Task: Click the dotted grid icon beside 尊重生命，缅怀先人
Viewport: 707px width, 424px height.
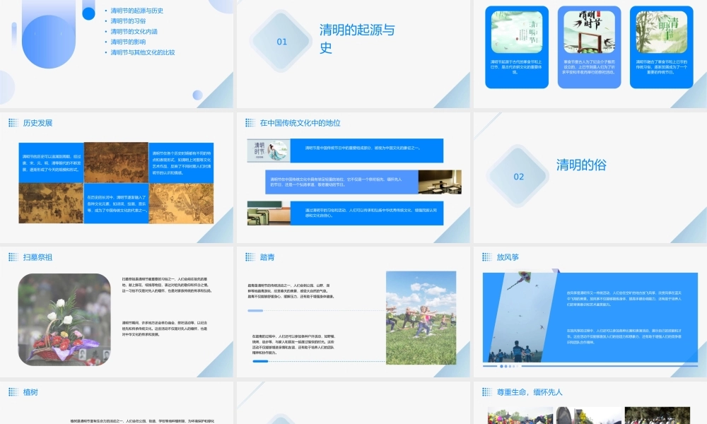Action: point(487,392)
